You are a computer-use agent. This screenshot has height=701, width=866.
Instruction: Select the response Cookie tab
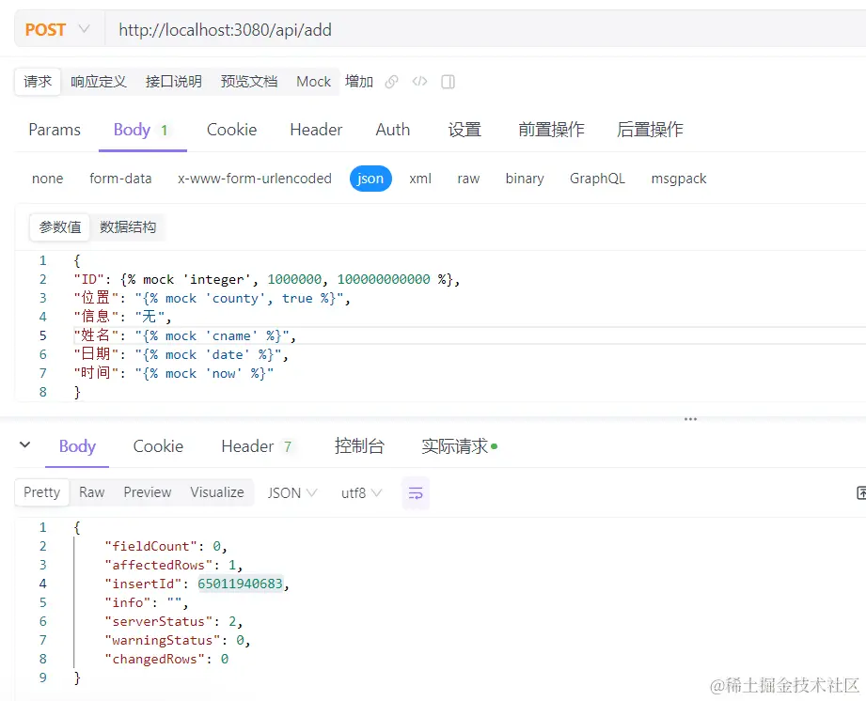[159, 446]
